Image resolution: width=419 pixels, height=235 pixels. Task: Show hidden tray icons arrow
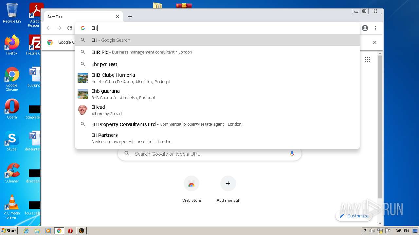[365, 231]
